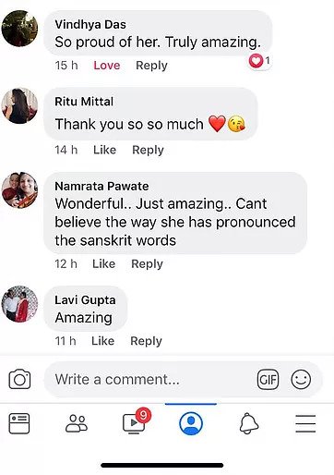334x475 pixels.
Task: Like Namrata Pawate's comment
Action: (103, 264)
